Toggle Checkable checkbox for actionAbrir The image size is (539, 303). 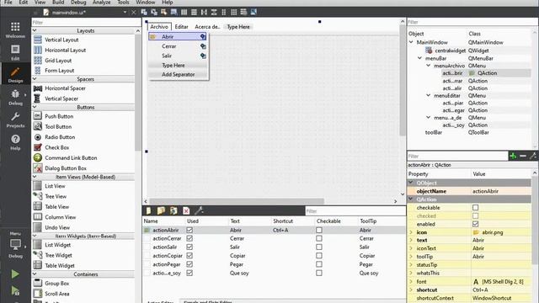coord(319,230)
